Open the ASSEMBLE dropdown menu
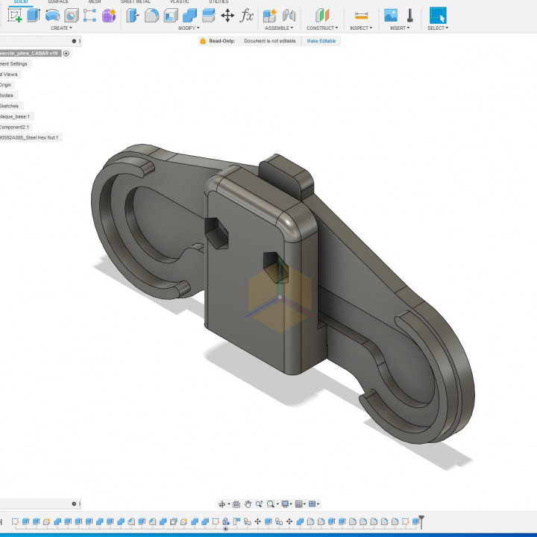The width and height of the screenshot is (537, 537). (279, 28)
